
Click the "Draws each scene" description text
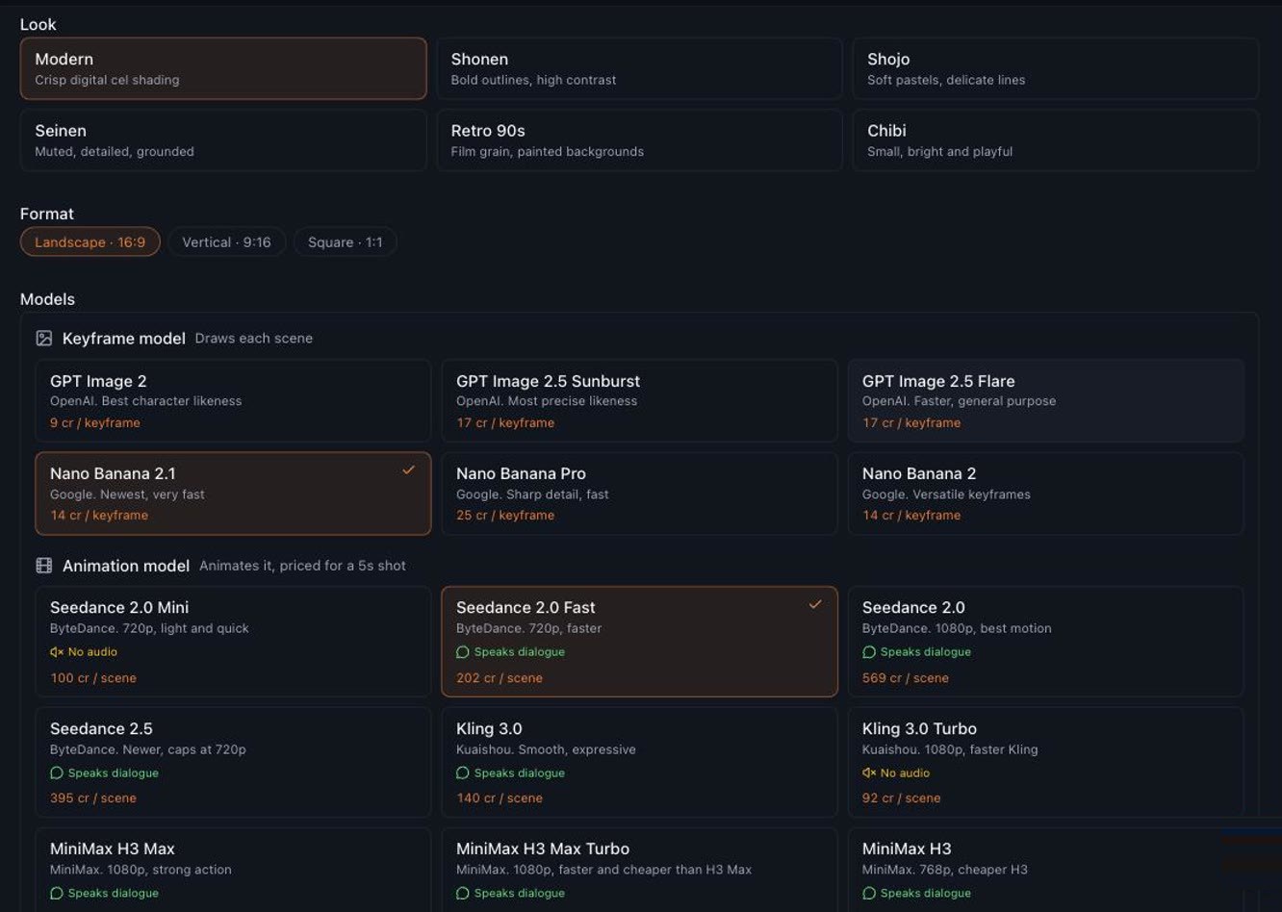254,339
